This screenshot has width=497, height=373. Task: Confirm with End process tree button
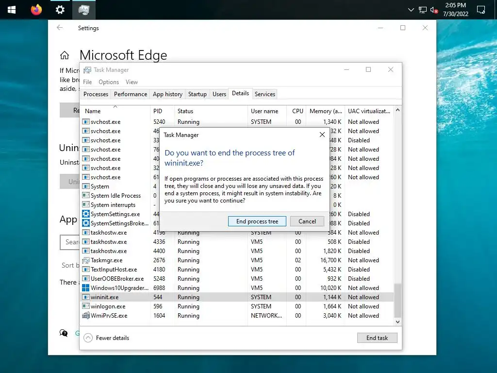tap(257, 221)
